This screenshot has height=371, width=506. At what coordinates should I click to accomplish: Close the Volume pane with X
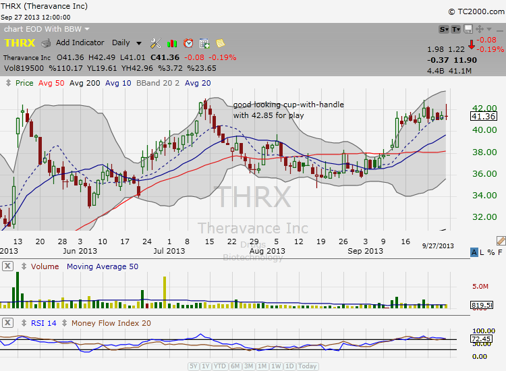click(7, 266)
